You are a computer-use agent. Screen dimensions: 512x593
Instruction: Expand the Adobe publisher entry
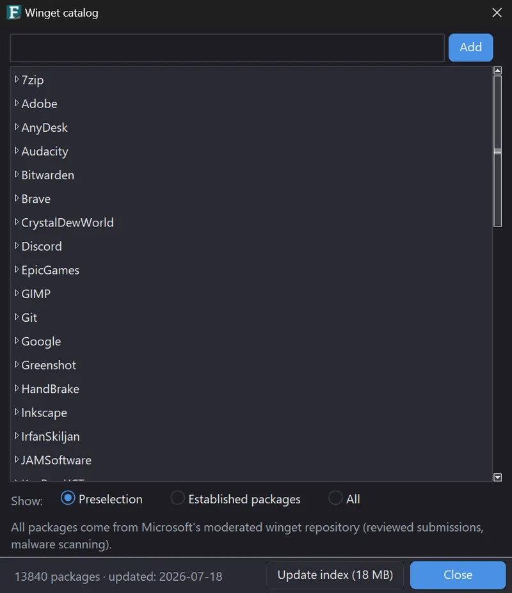[17, 103]
